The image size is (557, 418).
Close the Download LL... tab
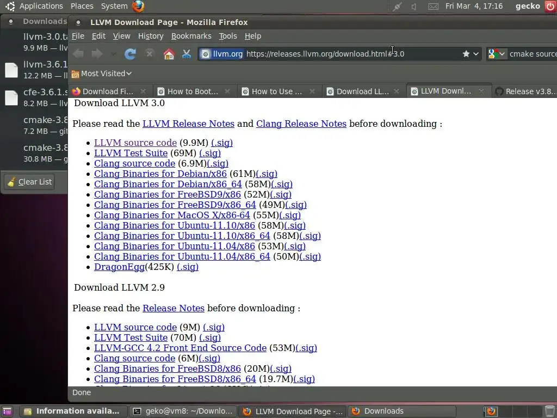point(397,91)
